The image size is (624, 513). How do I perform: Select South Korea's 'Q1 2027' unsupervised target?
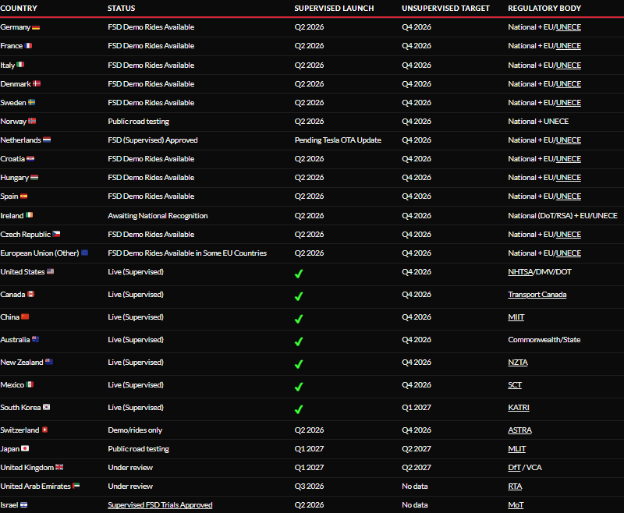pos(417,408)
